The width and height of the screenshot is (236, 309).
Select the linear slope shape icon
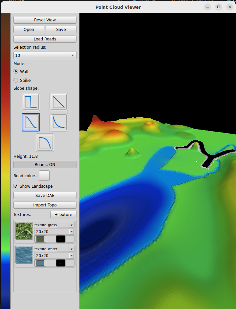coord(59,102)
